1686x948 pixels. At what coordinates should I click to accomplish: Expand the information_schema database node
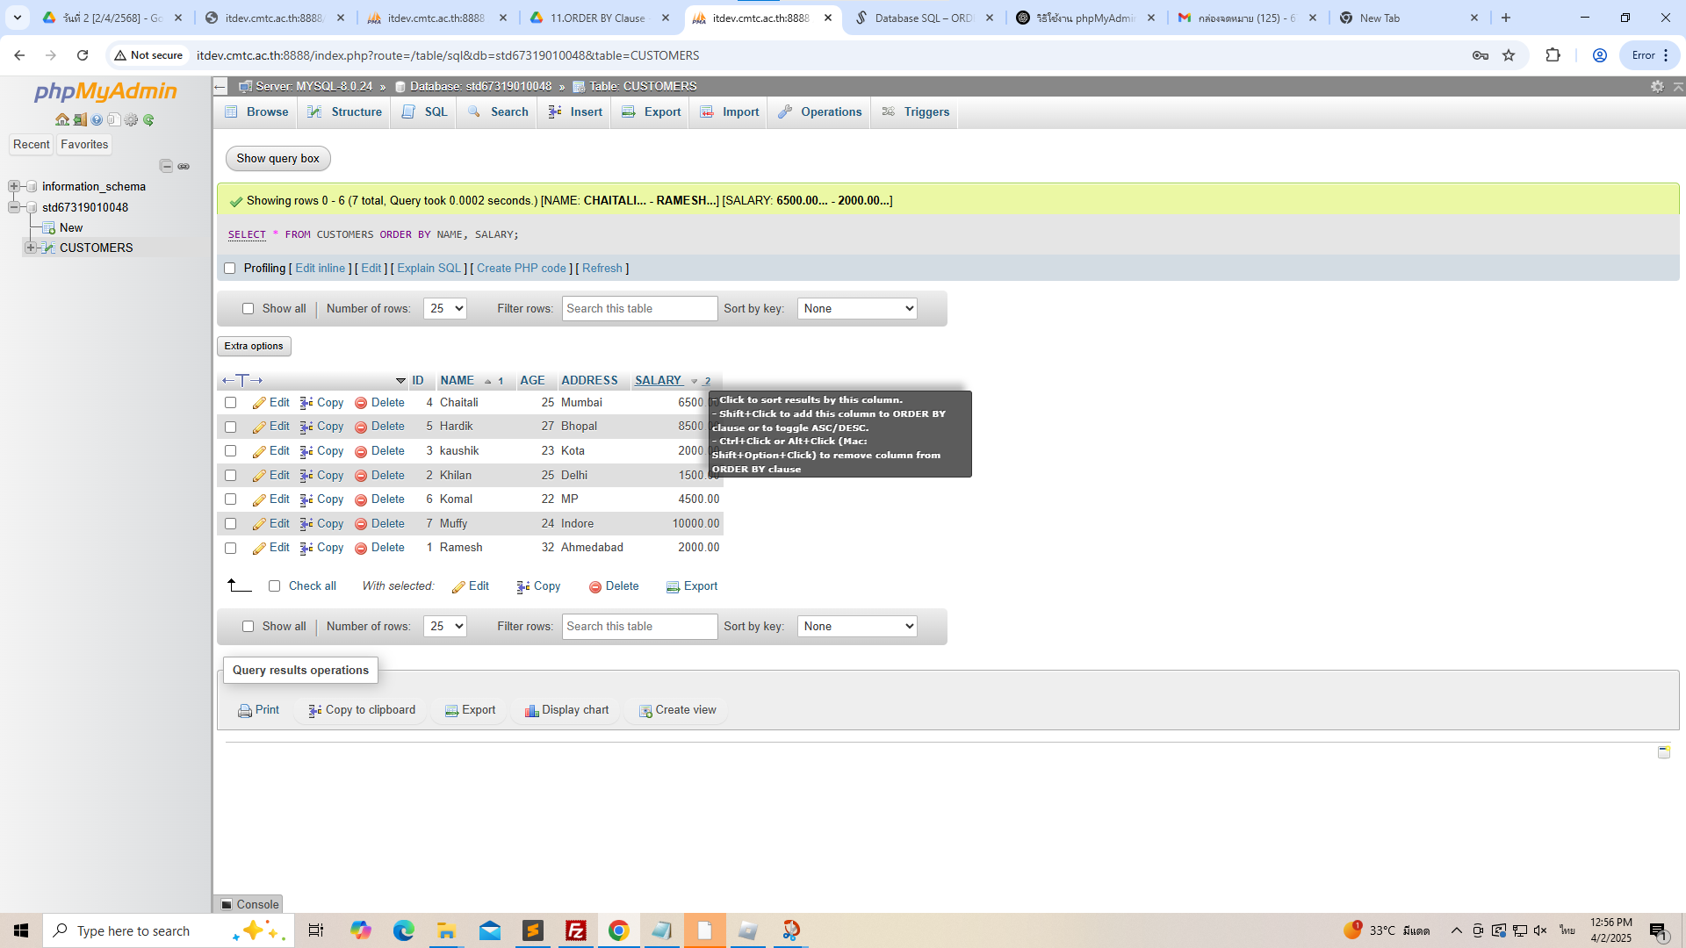tap(14, 186)
